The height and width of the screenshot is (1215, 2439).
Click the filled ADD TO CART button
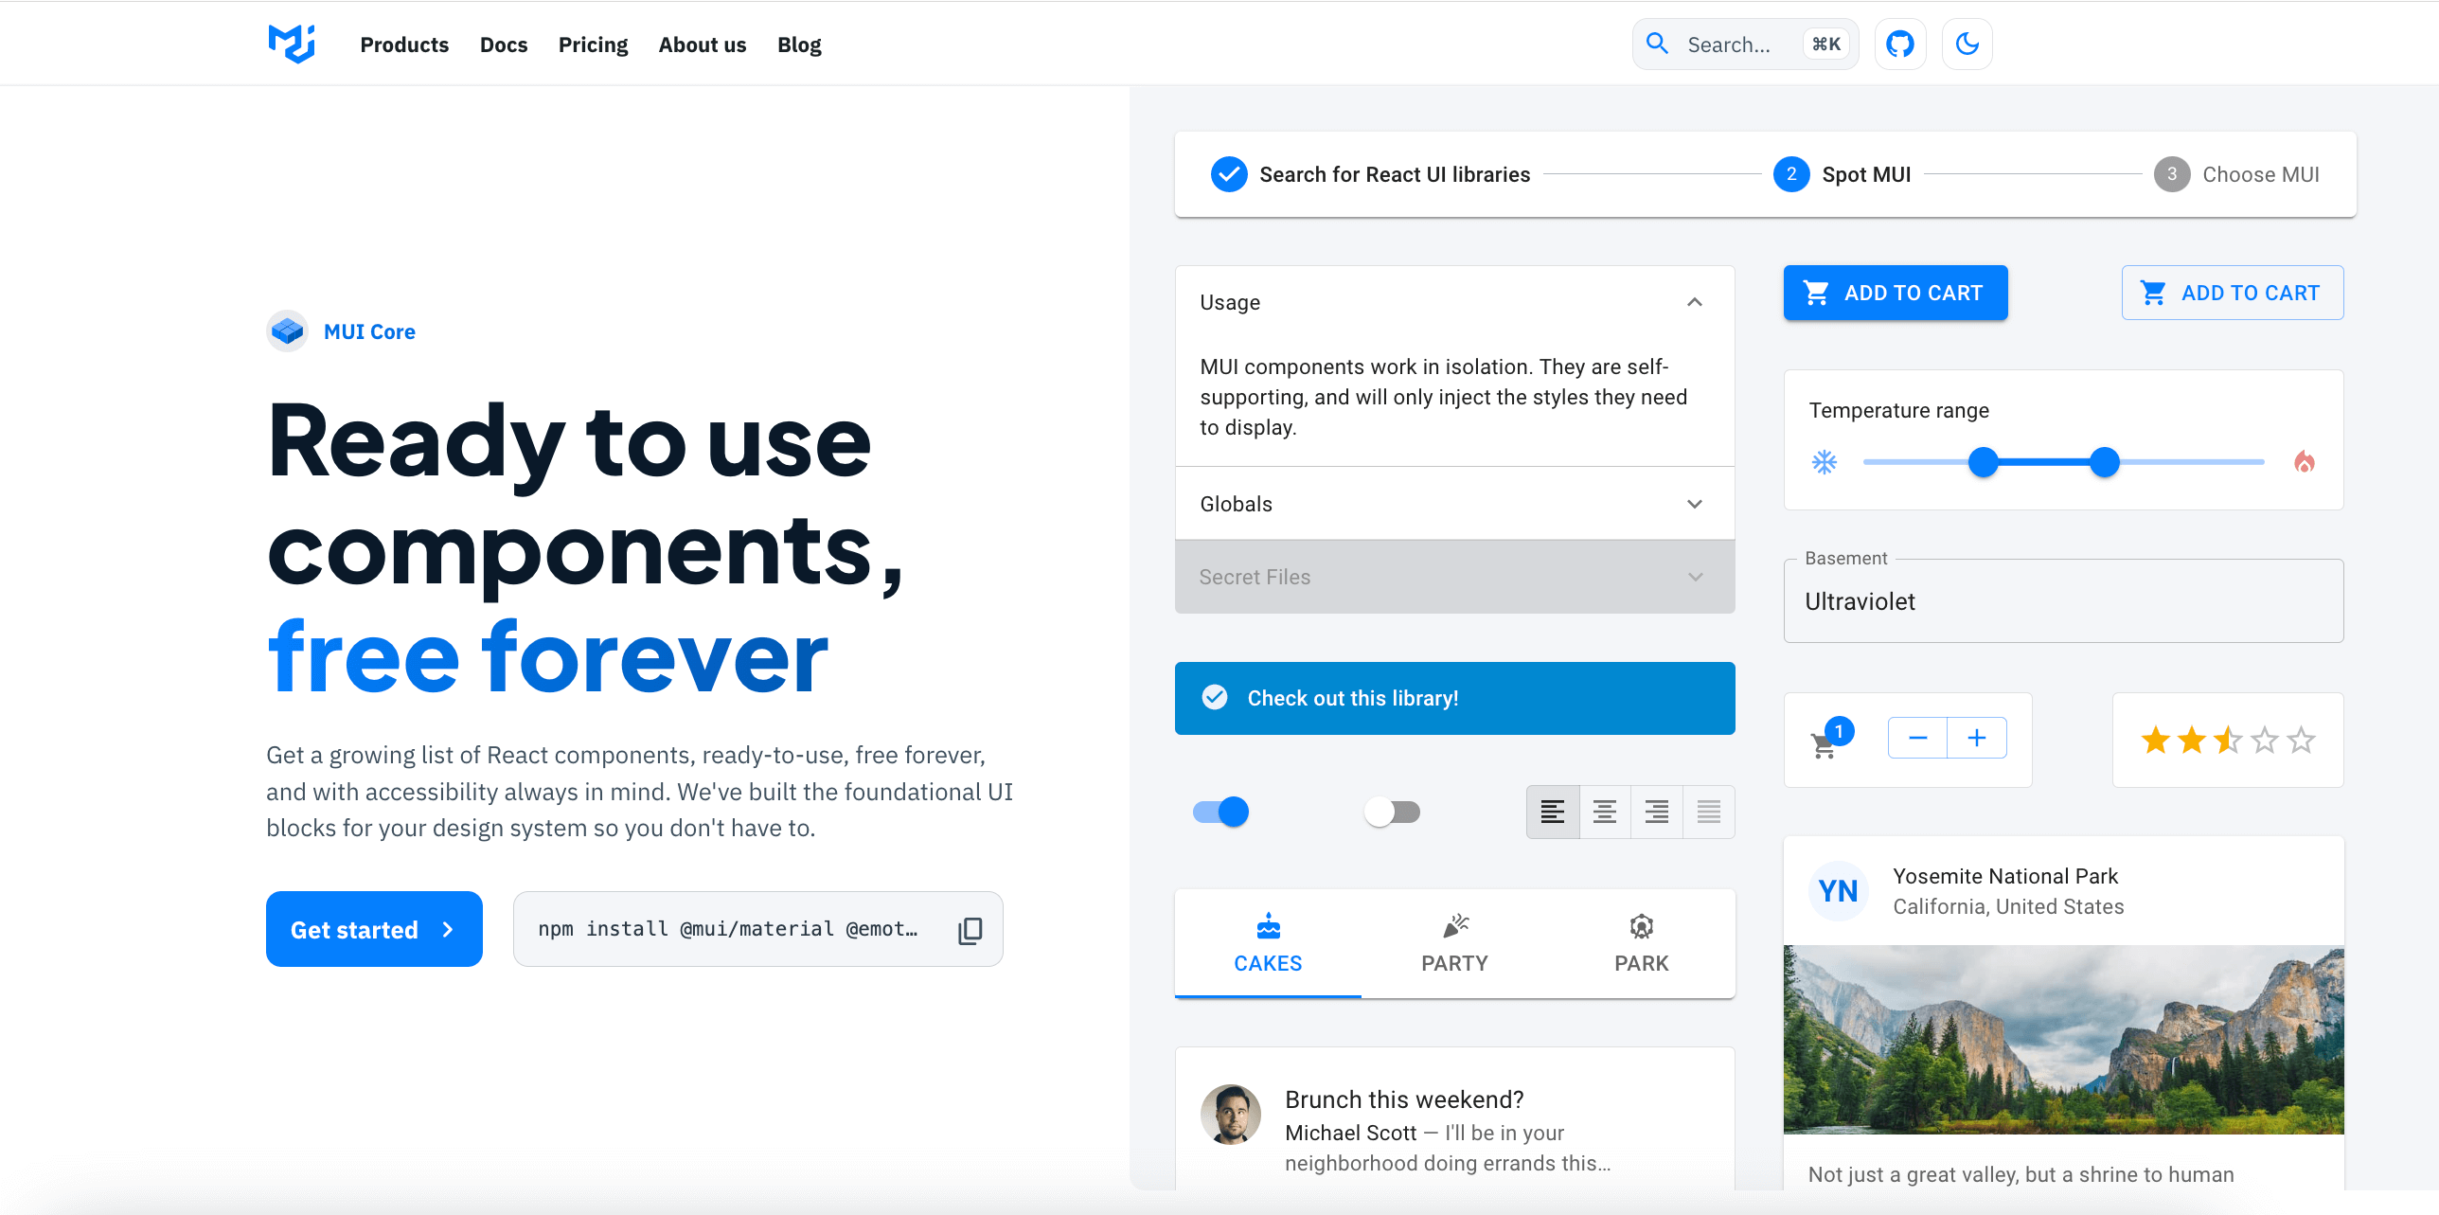tap(1896, 293)
